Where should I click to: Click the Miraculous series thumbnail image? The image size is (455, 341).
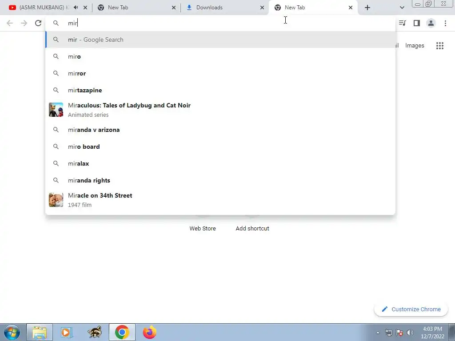click(x=56, y=110)
